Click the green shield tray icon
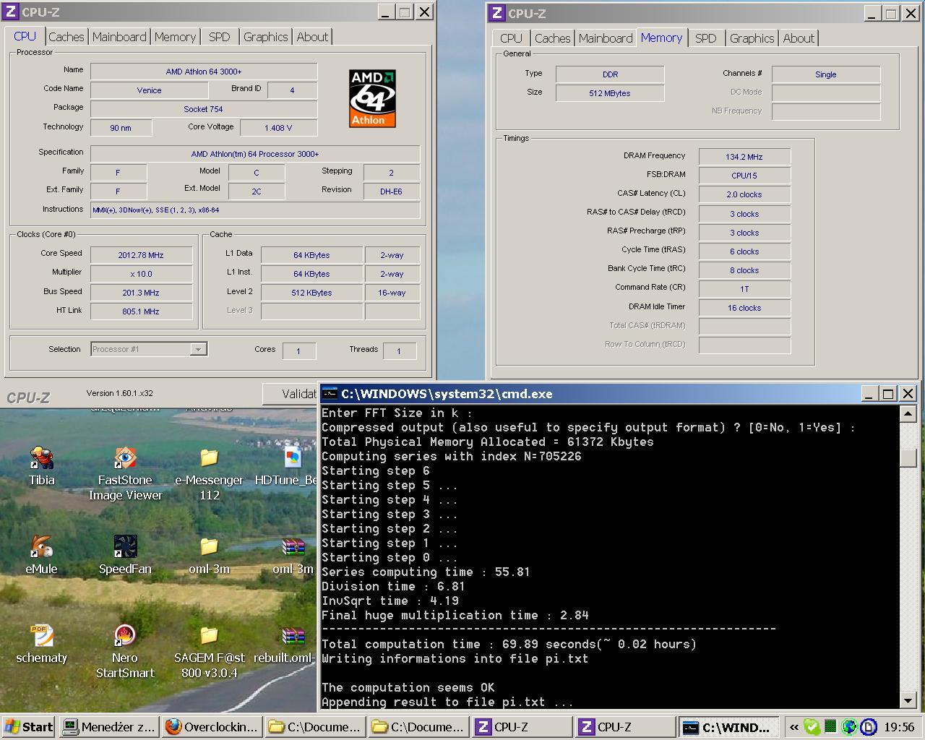The image size is (925, 740). click(812, 727)
